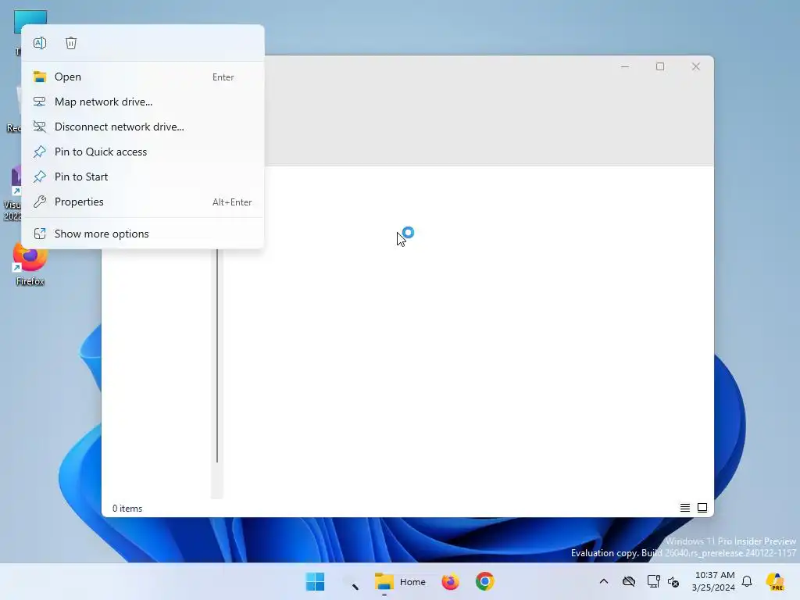Click the Rename icon in context menu
Image resolution: width=800 pixels, height=600 pixels.
(x=40, y=44)
